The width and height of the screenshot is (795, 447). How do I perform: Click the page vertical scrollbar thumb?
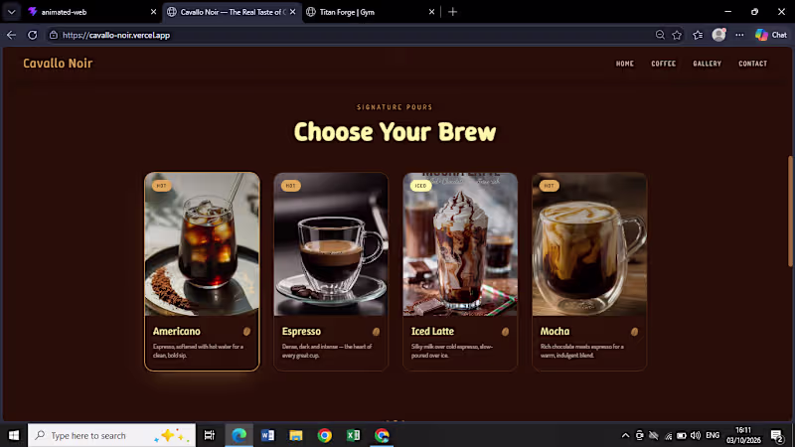(790, 211)
